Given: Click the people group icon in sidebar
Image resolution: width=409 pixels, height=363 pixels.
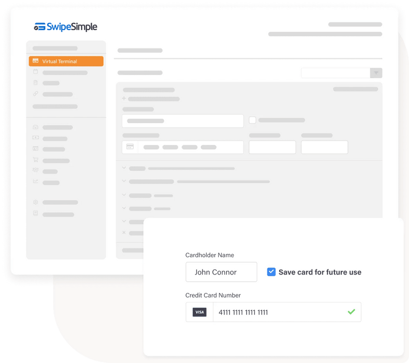Looking at the screenshot, I should (x=36, y=170).
